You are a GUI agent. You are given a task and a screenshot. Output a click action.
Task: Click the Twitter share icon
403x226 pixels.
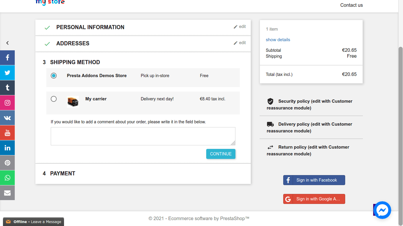(7, 73)
